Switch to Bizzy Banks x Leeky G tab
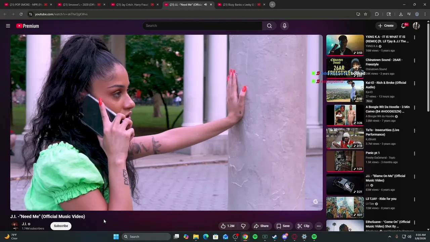430x242 pixels. click(x=241, y=5)
